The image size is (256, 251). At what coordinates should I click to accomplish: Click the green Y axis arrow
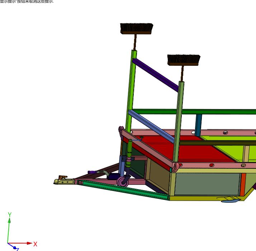pyautogui.click(x=9, y=231)
